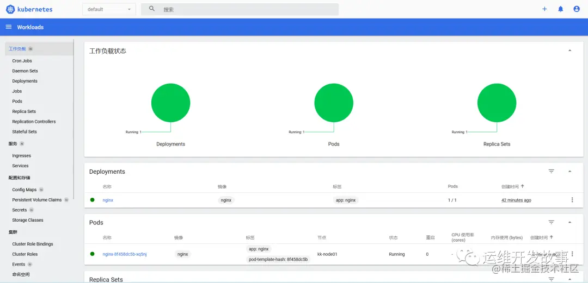This screenshot has width=588, height=283.
Task: Open the hamburger navigation menu
Action: point(9,27)
